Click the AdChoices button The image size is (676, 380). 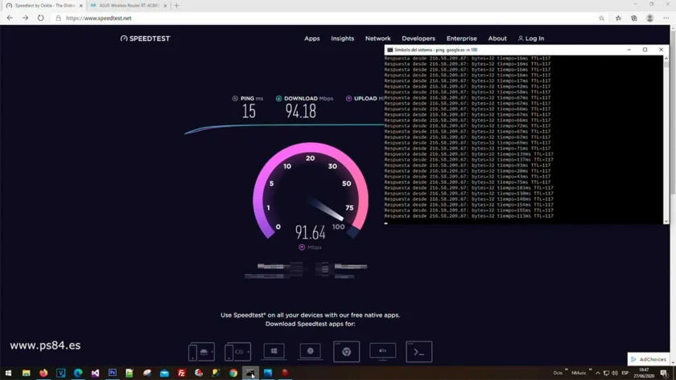click(649, 359)
